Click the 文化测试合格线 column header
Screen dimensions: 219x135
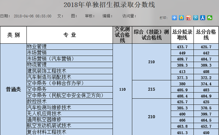(123, 35)
